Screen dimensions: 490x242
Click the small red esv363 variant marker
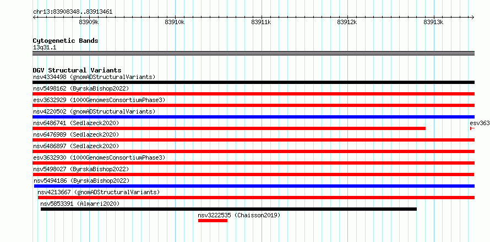tap(472, 128)
